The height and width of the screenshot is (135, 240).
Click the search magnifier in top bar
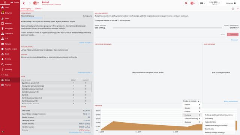click(186, 3)
